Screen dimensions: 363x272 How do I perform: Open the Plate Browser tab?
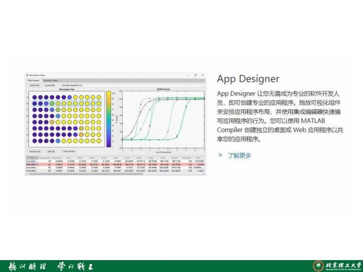(x=33, y=80)
